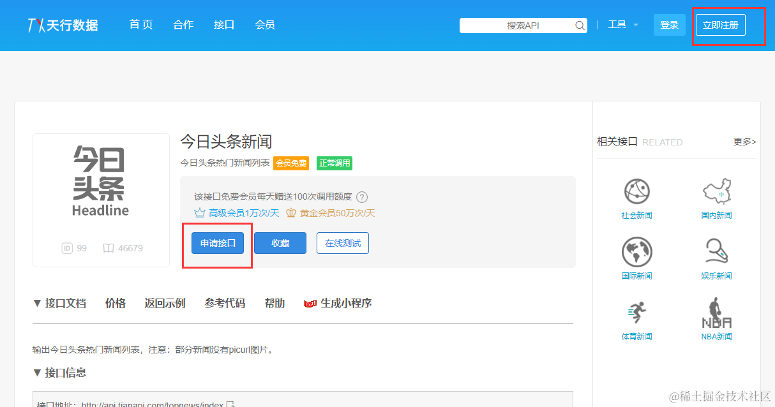Open 更多> related interfaces
Viewport: 775px width, 407px height.
(744, 142)
